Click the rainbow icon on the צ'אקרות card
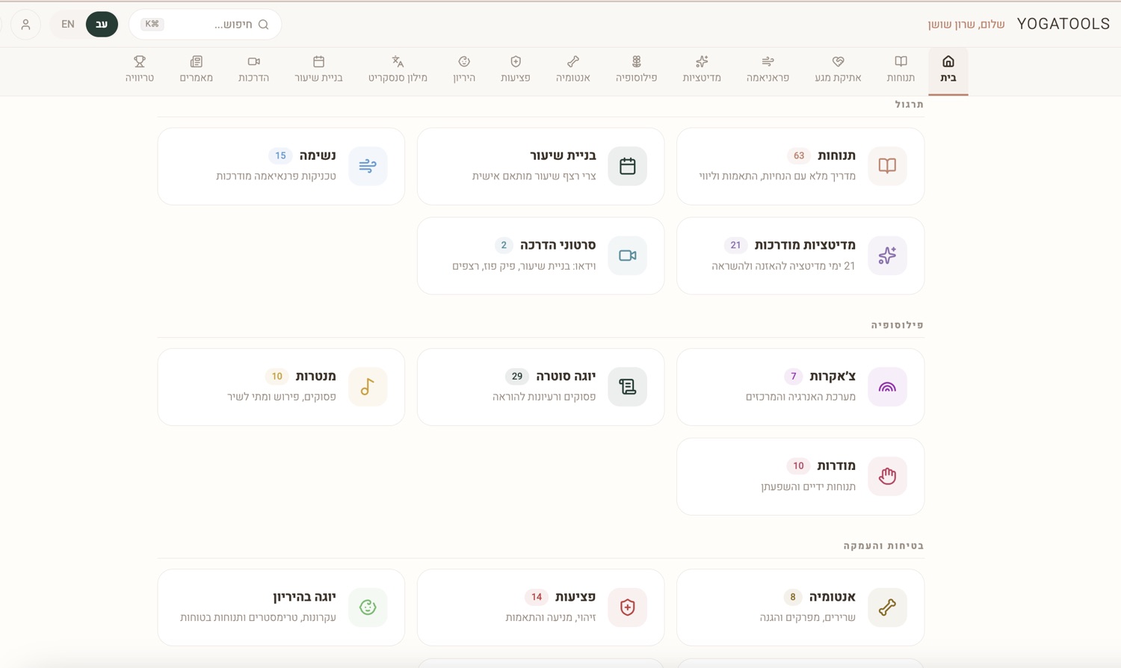Screen dimensions: 1121x668 887,387
